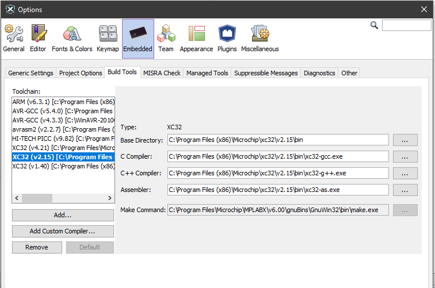Select XC32 (v4.21) toolchain

[x=63, y=148]
